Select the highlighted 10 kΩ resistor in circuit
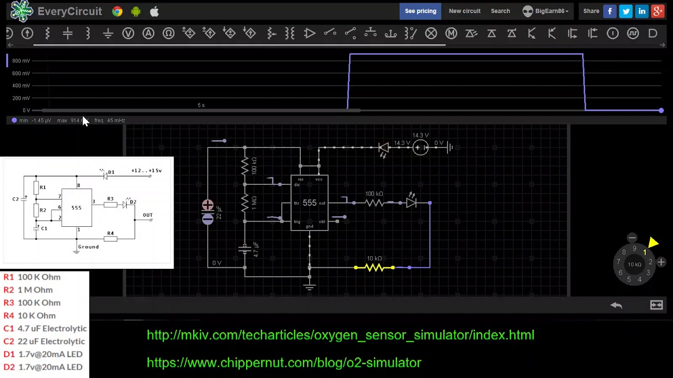The image size is (673, 378). 374,268
